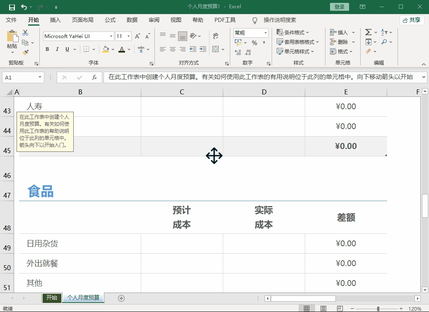Toggle bottom align button
Image resolution: width=429 pixels, height=312 pixels.
click(183, 36)
